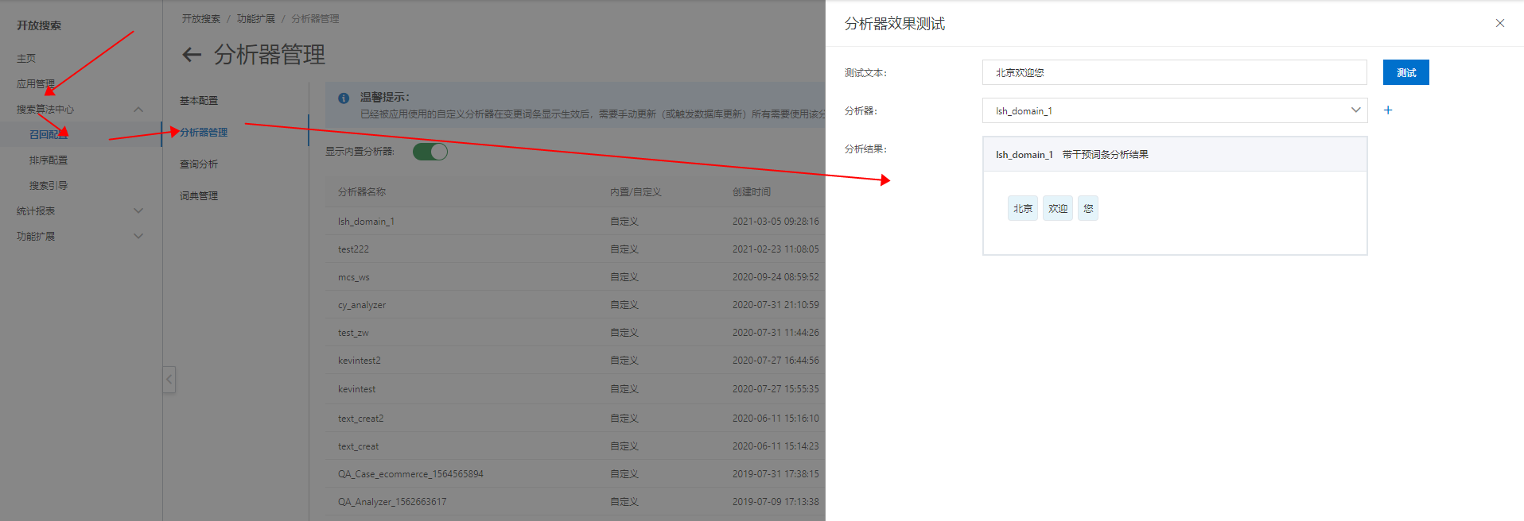Click the date 2021-03-05 09:28:16
Viewport: 1524px width, 521px height.
pyautogui.click(x=776, y=222)
